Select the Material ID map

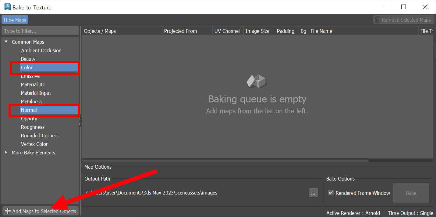(33, 84)
